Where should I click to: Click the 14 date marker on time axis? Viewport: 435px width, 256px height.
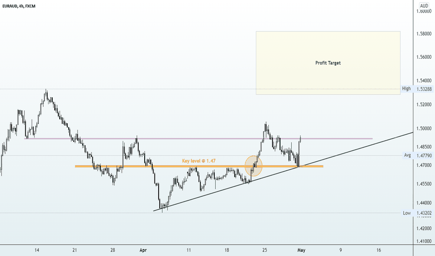(x=36, y=250)
